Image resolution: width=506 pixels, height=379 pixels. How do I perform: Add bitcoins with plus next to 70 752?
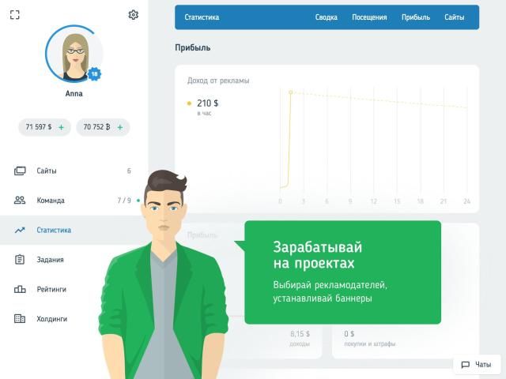coord(119,127)
